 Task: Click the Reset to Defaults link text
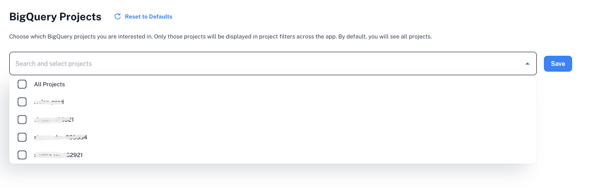point(149,17)
